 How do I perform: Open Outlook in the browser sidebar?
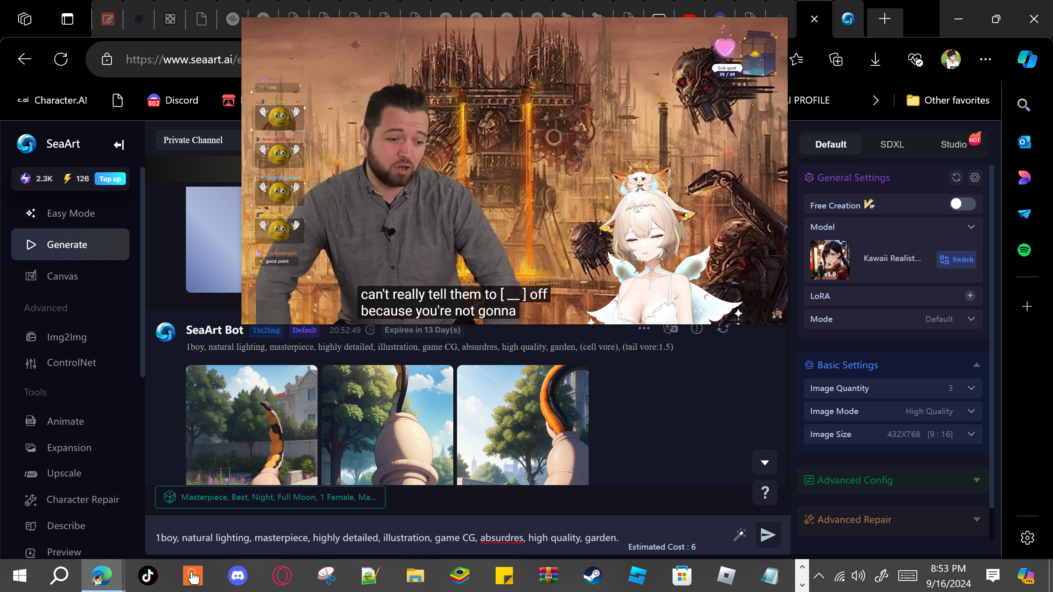pos(1024,142)
